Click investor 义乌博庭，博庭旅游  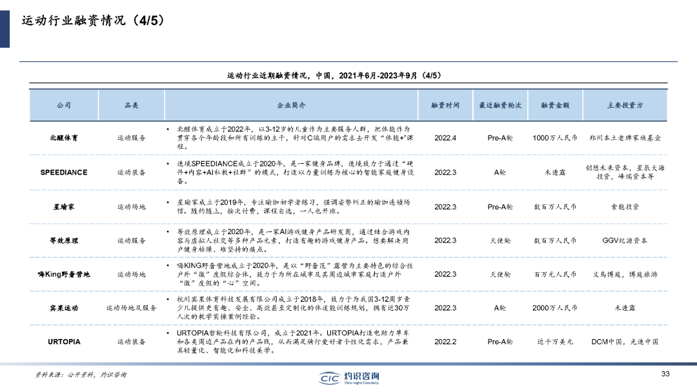(x=625, y=275)
